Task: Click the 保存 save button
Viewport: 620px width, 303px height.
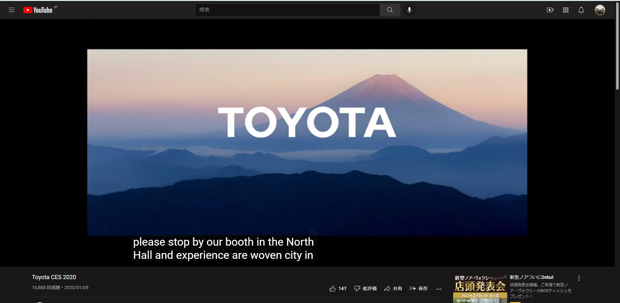Action: 418,288
